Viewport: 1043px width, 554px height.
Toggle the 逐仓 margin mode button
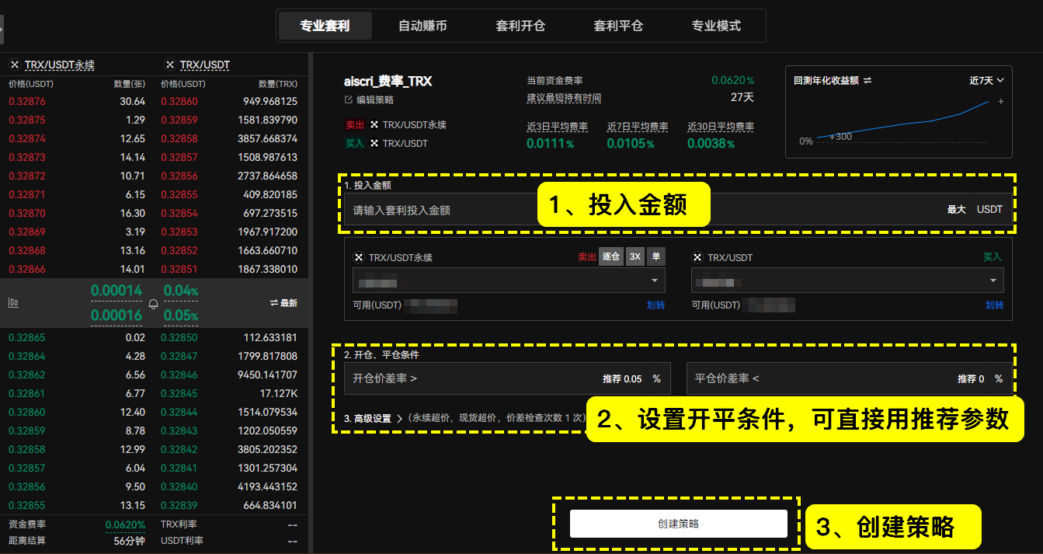pyautogui.click(x=611, y=256)
